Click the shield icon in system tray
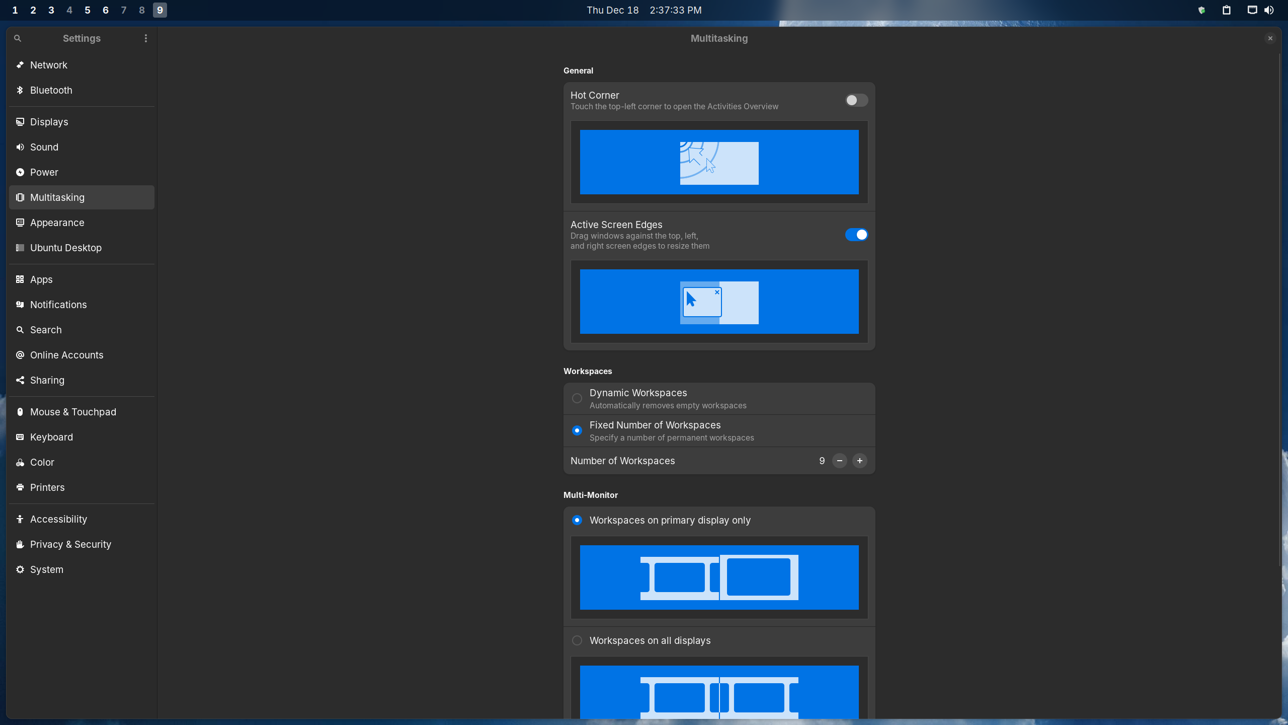The height and width of the screenshot is (725, 1288). pos(1201,10)
